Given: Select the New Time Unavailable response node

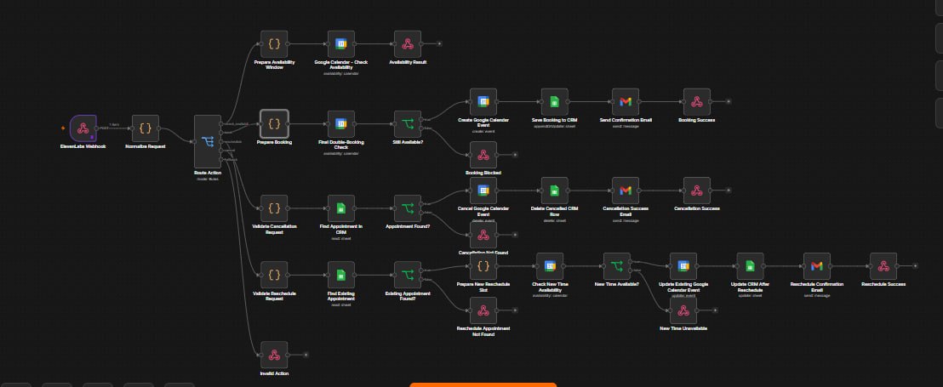Looking at the screenshot, I should pos(683,310).
